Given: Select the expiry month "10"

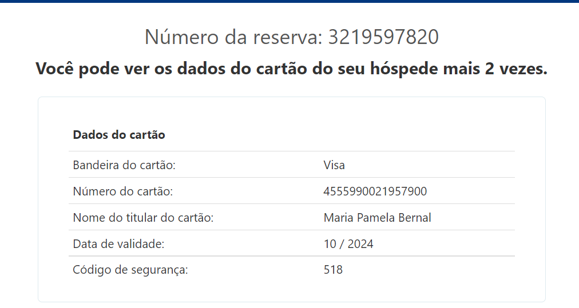Looking at the screenshot, I should click(x=330, y=244).
